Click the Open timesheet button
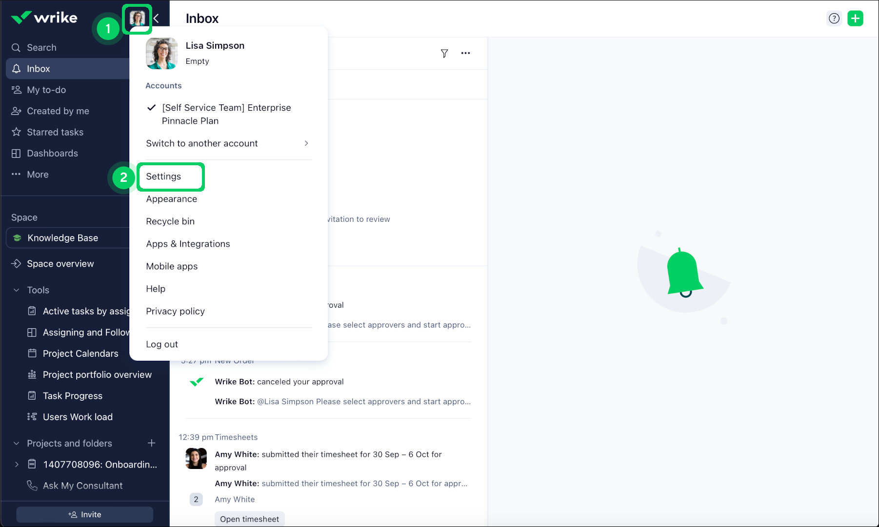 (x=249, y=519)
